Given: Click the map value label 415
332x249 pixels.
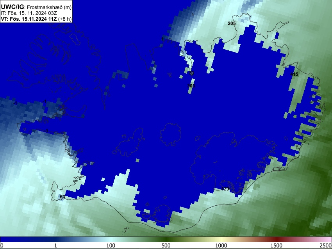Looking at the screenshot, I should tap(294, 74).
